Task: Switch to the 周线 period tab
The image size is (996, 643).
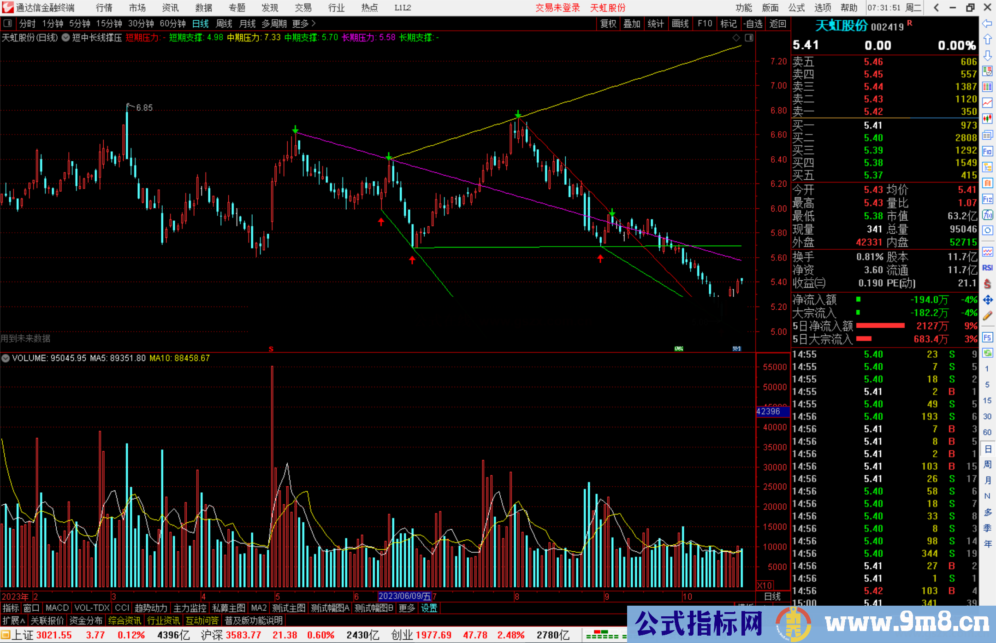Action: coord(224,24)
